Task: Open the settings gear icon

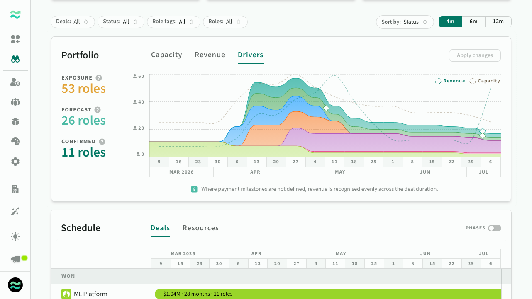Action: 15,162
